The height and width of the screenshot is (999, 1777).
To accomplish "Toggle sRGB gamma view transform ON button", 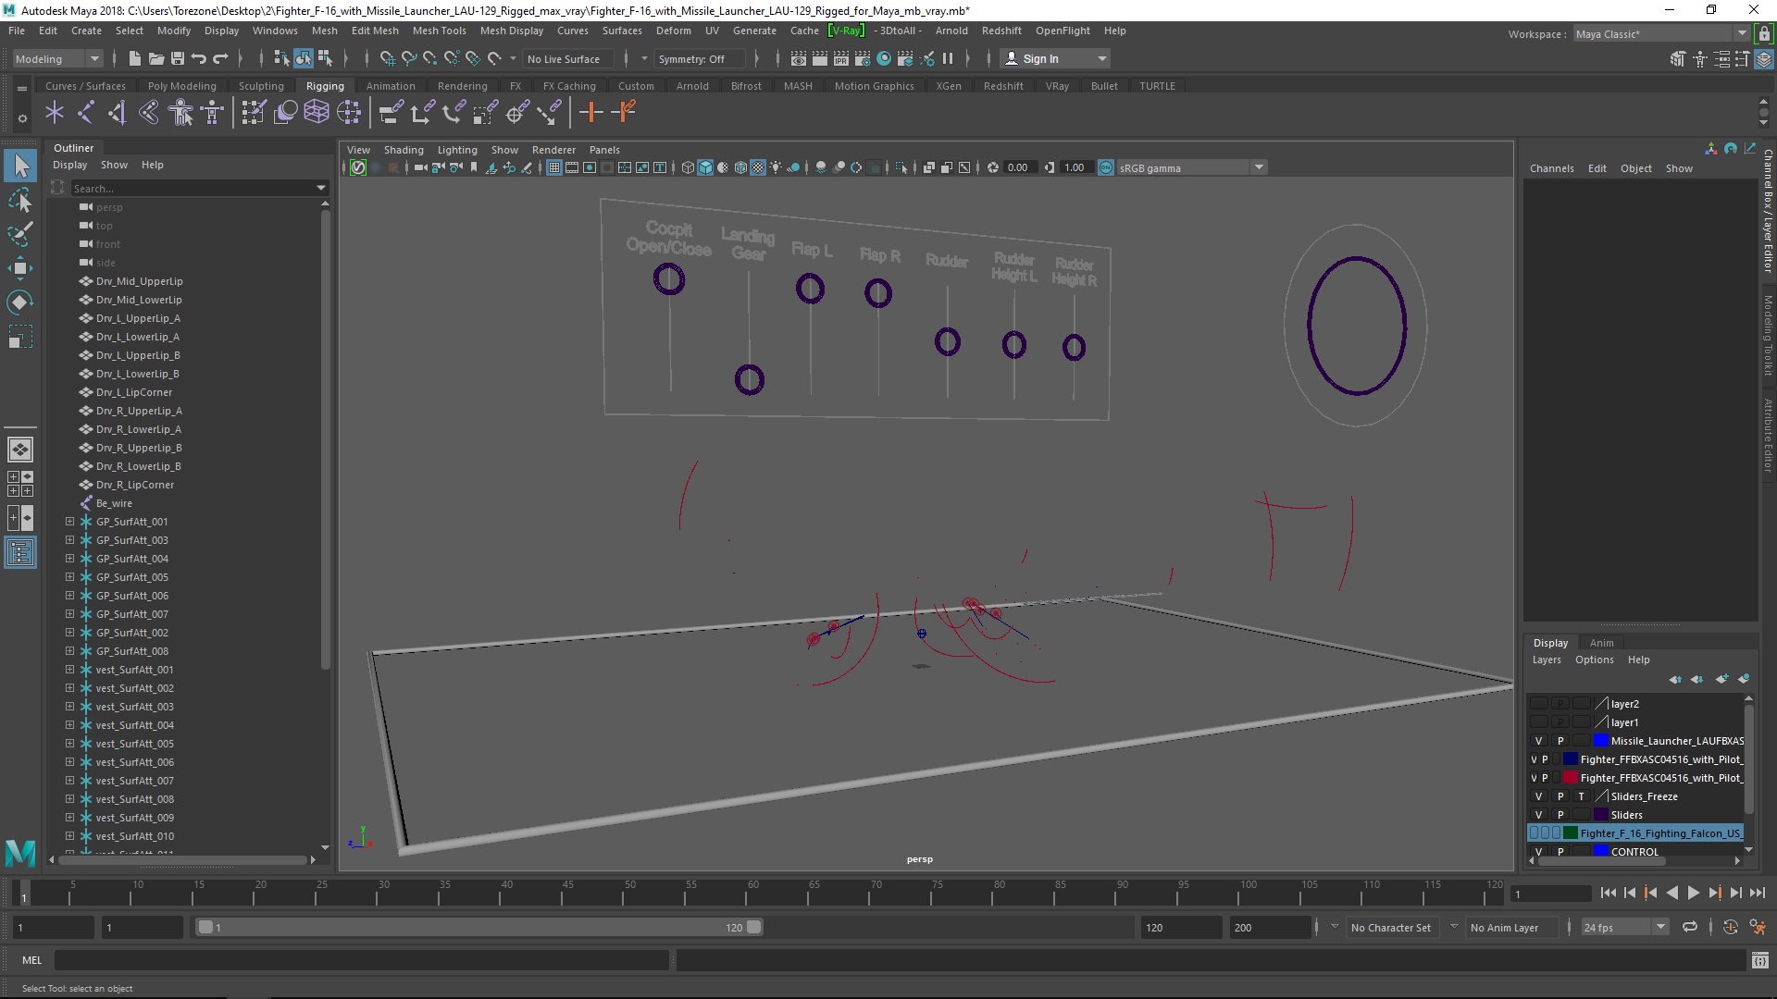I will tap(1106, 167).
